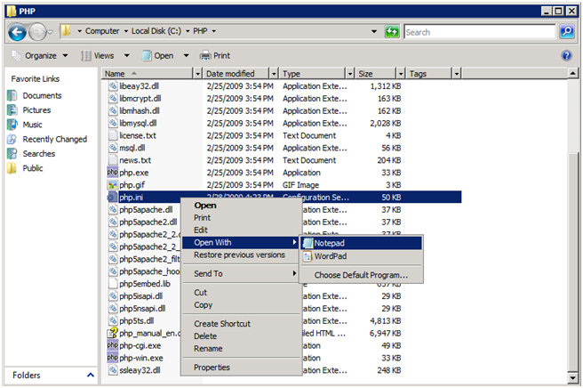Expand the Views dropdown arrow
The image size is (583, 388).
(127, 56)
